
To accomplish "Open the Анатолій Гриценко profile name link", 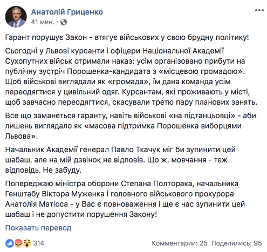I will click(x=67, y=12).
